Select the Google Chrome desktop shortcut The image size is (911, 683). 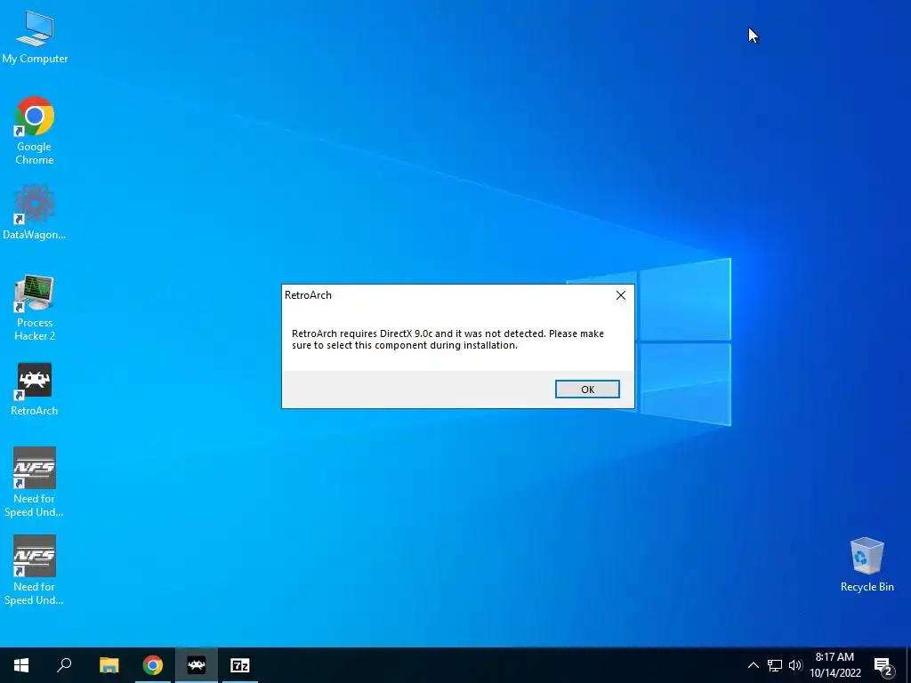(x=35, y=131)
